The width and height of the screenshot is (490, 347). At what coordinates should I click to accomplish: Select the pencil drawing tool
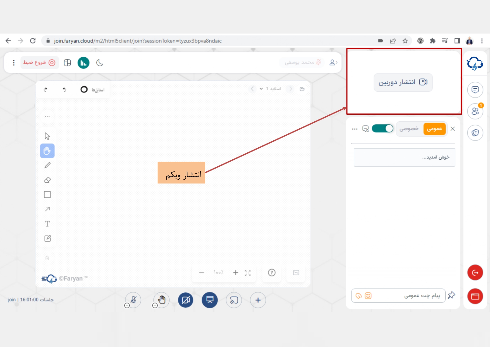(47, 165)
